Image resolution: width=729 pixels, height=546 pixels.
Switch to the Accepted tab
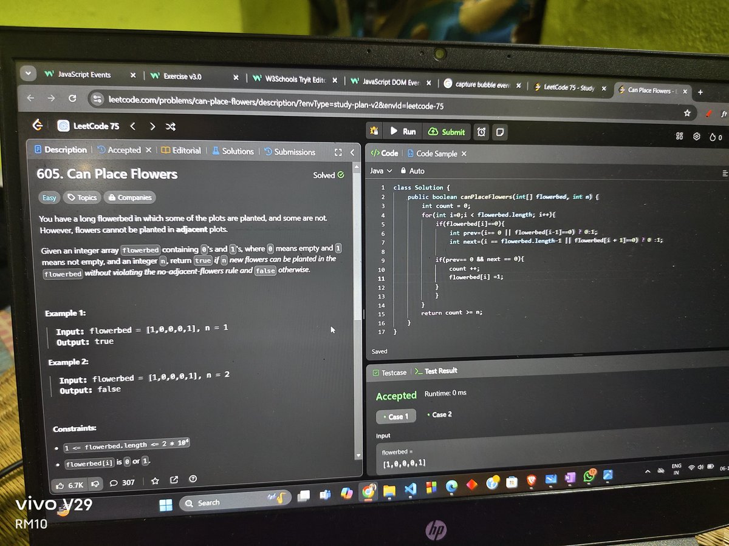pos(119,150)
